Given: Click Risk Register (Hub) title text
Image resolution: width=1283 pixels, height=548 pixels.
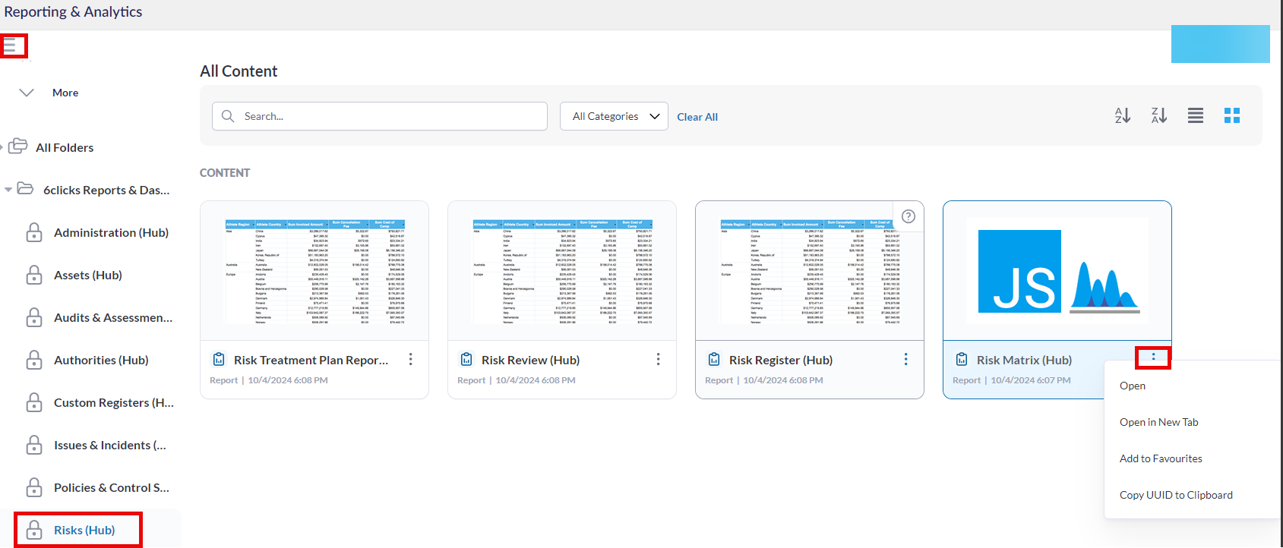Looking at the screenshot, I should pyautogui.click(x=781, y=360).
